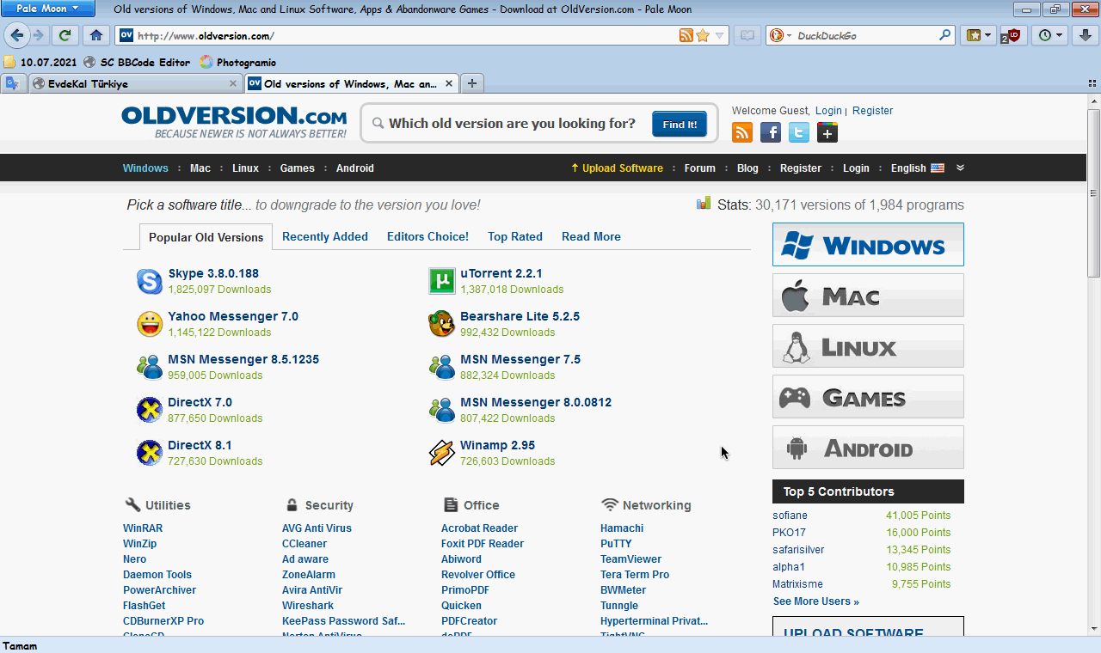
Task: Expand address bar history dropdown arrow
Action: click(x=720, y=35)
